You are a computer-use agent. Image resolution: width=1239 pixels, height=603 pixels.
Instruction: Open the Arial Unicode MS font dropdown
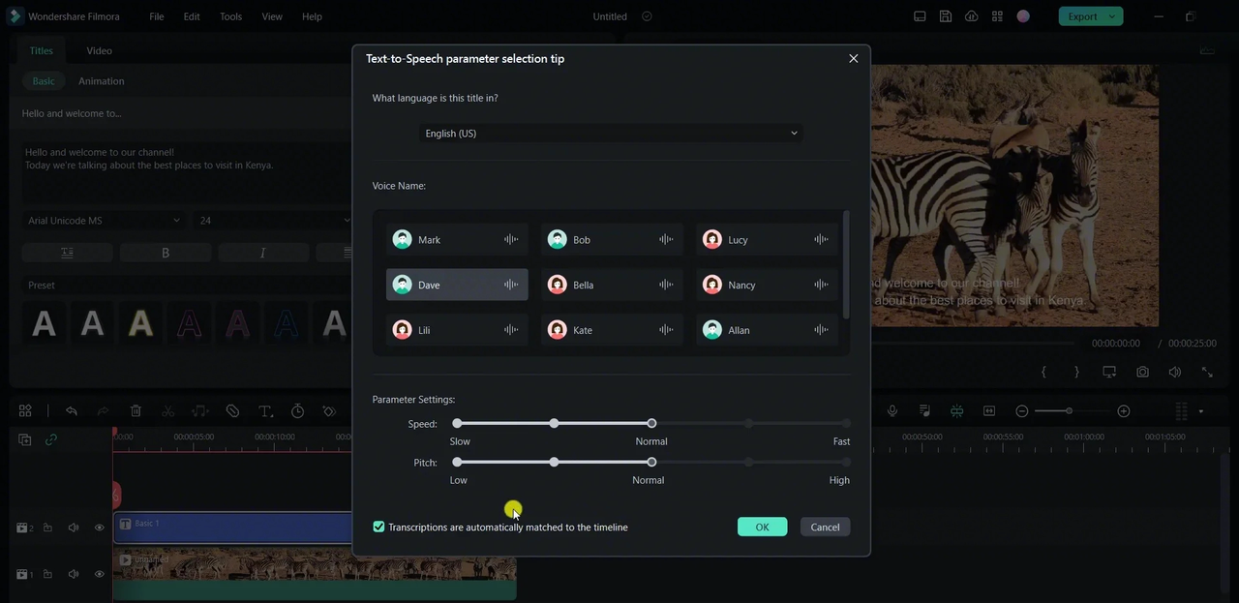[104, 221]
